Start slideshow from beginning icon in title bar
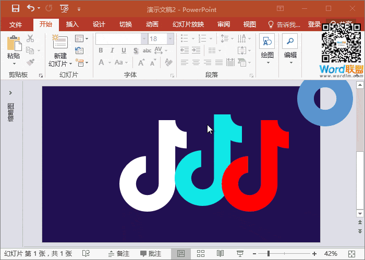The width and height of the screenshot is (365, 260). pos(64,9)
